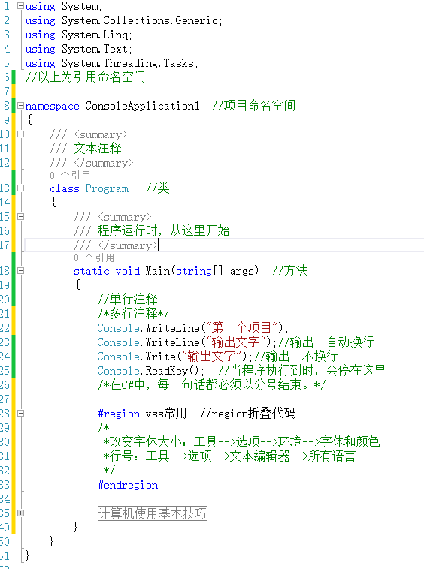Click the Console.Write call on line 24
The image size is (424, 569).
pyautogui.click(x=137, y=357)
